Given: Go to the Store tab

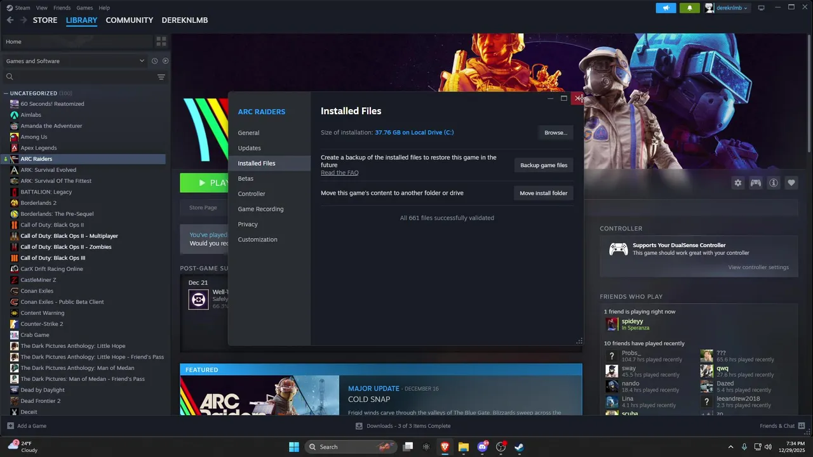Looking at the screenshot, I should point(45,20).
